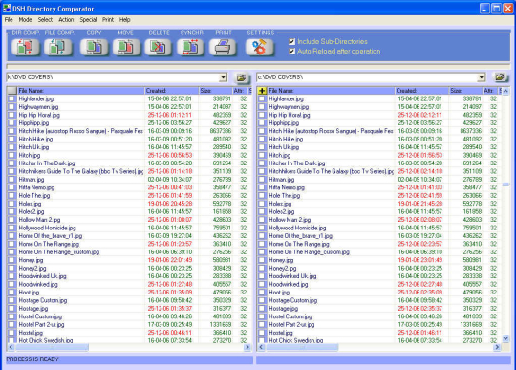Click size value 8637336 in left pane
The image size is (516, 370).
tap(221, 131)
